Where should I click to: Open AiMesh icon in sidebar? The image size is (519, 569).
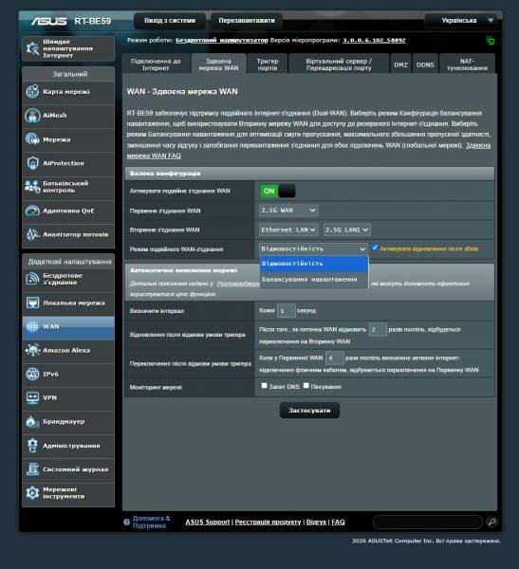[32, 116]
